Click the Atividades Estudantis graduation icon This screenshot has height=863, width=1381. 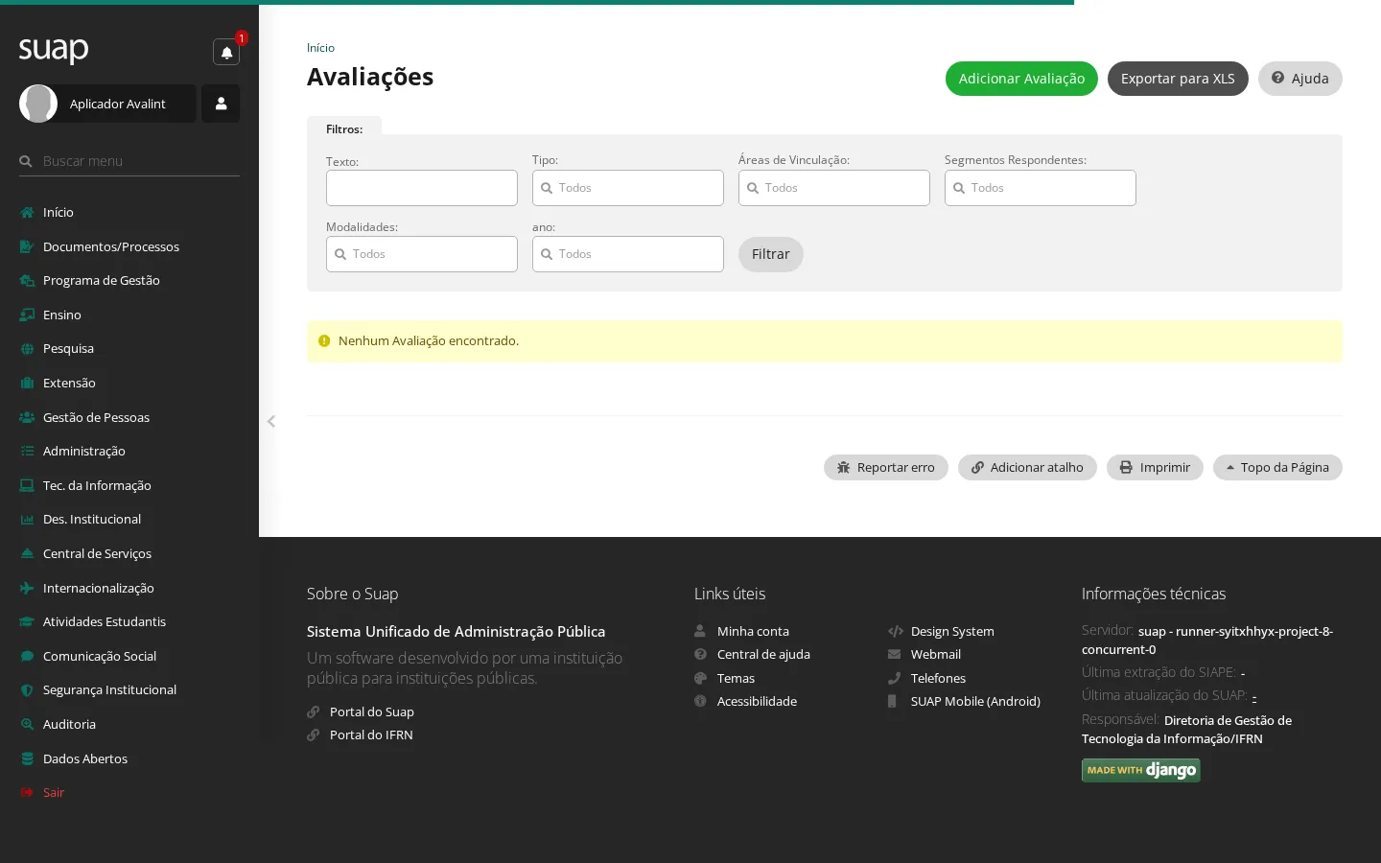pos(27,621)
